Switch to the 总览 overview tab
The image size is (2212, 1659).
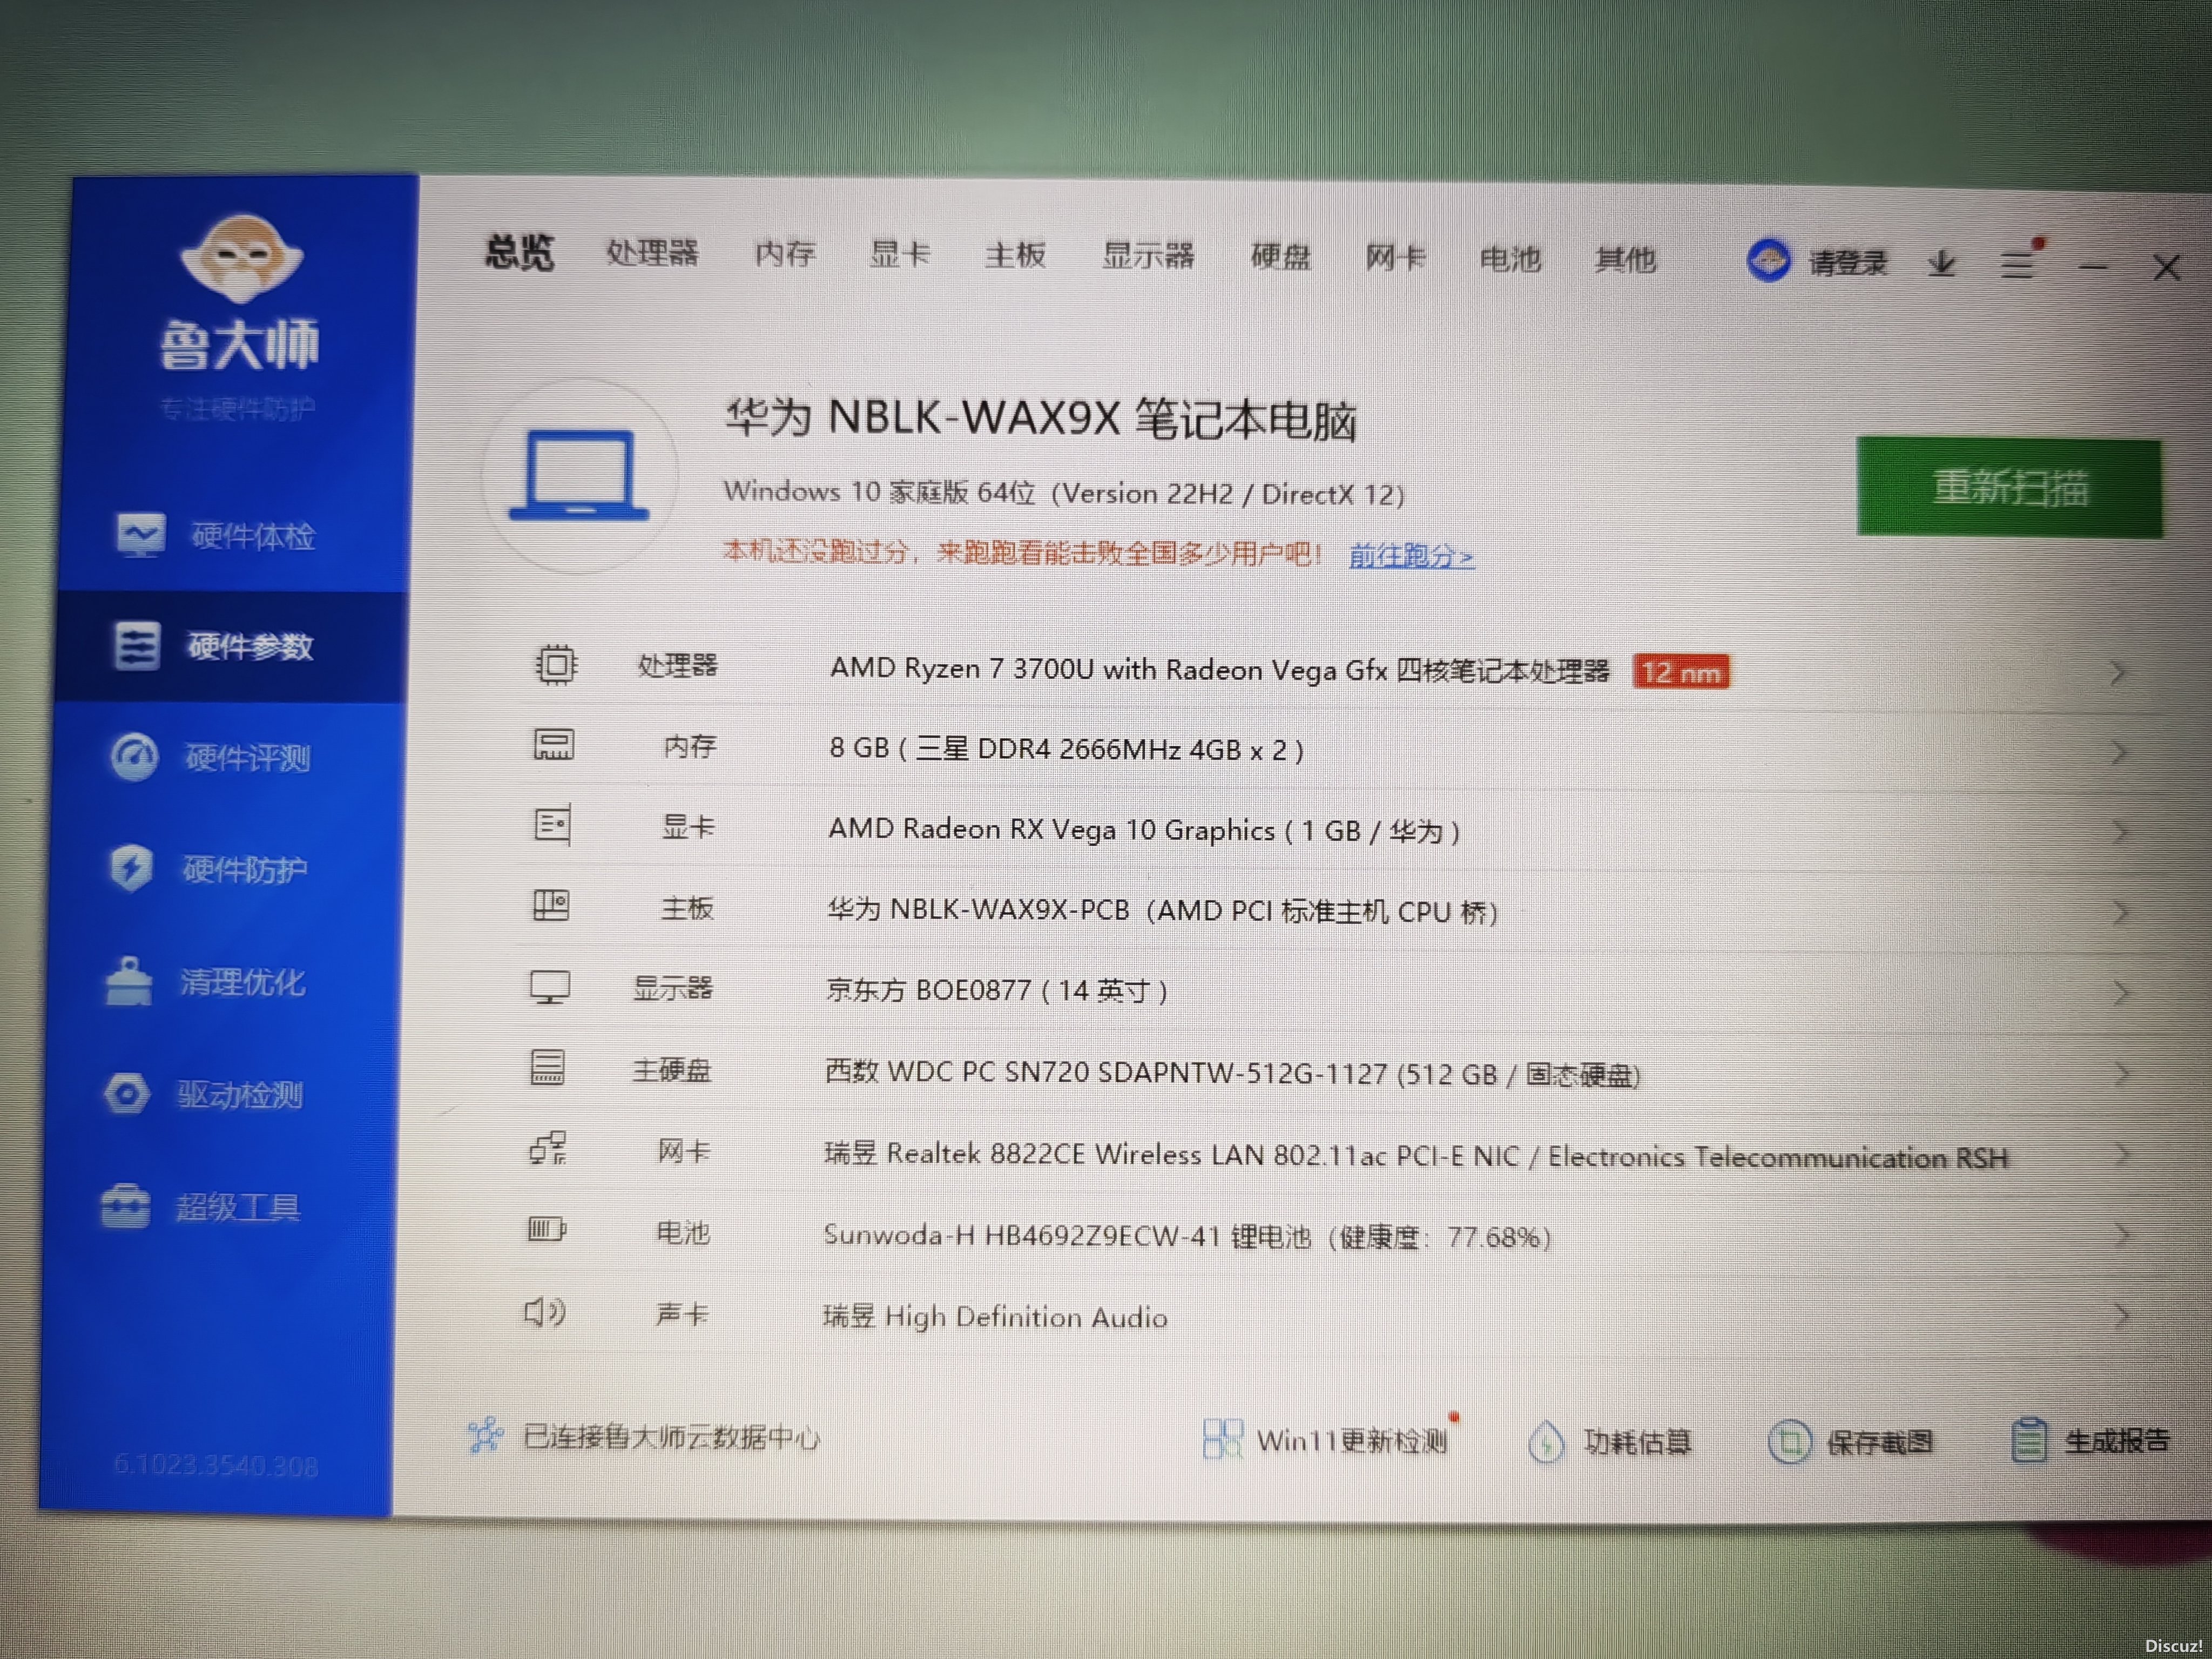coord(519,252)
